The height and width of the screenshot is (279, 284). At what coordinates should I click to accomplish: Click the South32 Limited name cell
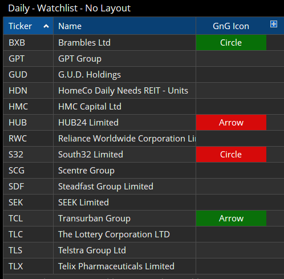[124, 155]
